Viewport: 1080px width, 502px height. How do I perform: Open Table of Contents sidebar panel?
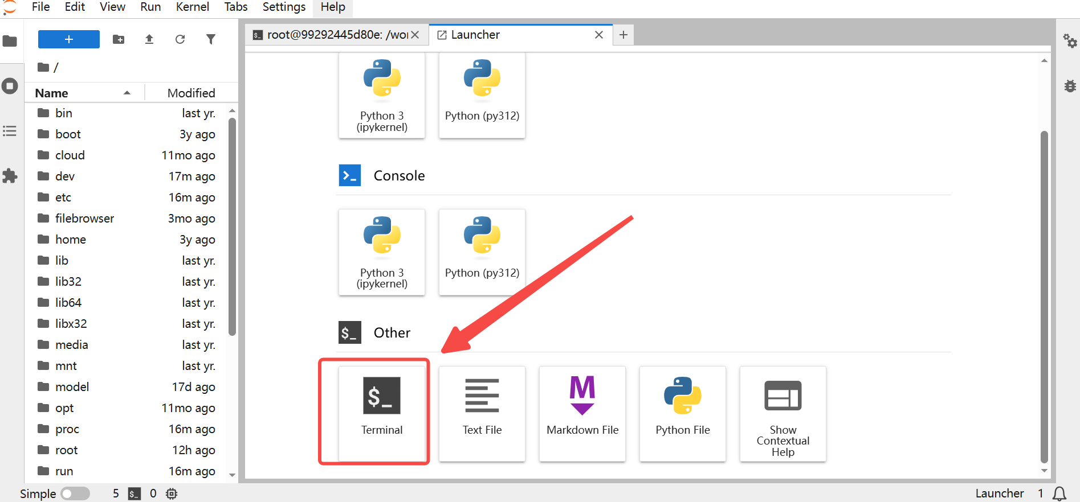10,131
